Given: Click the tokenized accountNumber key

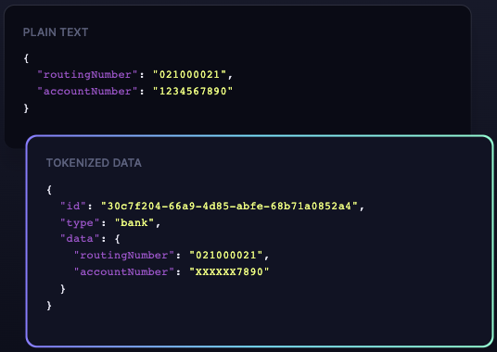Looking at the screenshot, I should point(124,272).
